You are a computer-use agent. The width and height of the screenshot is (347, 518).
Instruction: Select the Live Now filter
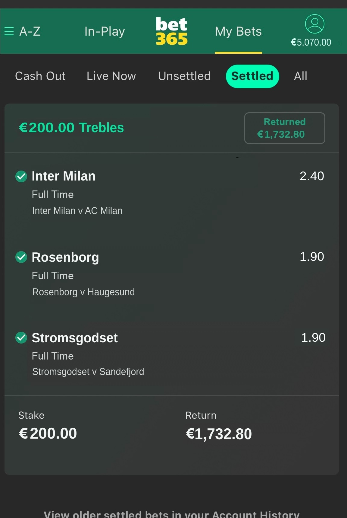111,76
